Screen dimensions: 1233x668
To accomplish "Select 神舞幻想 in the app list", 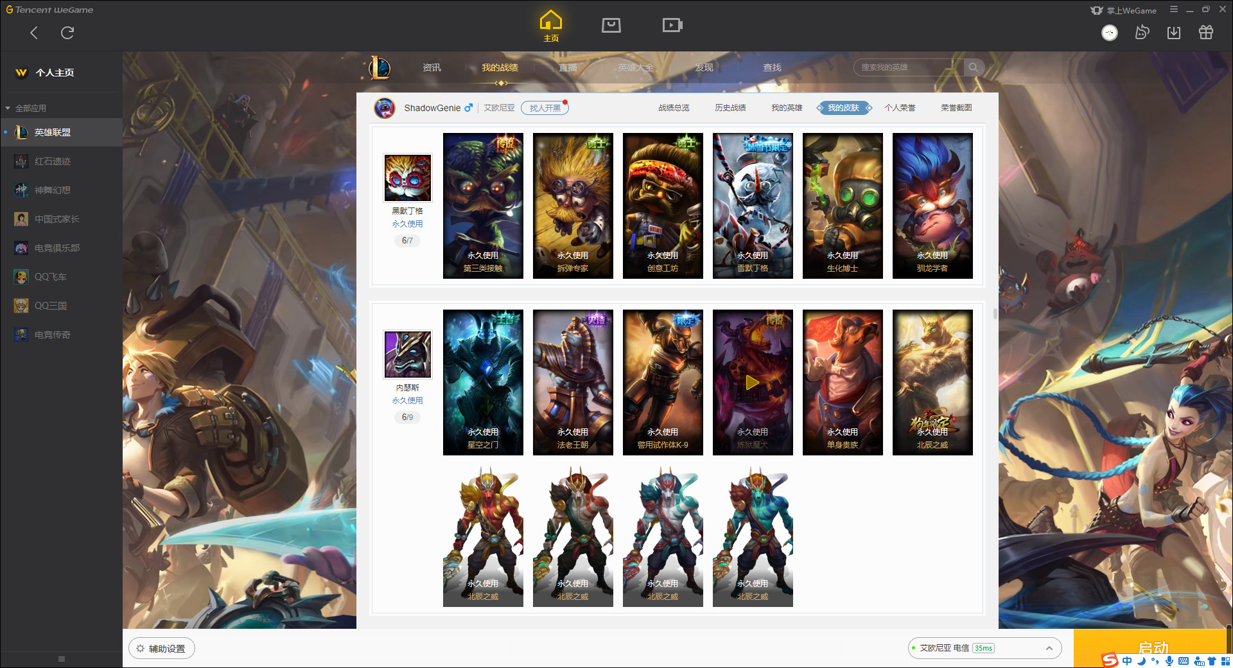I will pos(61,190).
